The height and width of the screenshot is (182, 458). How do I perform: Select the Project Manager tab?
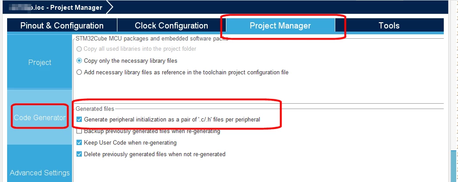pos(281,25)
